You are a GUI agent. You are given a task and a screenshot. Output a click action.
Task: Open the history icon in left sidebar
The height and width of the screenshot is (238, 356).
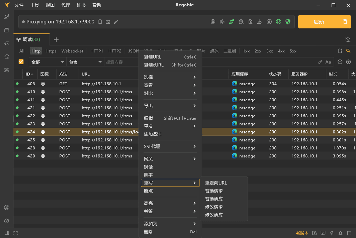(6, 57)
